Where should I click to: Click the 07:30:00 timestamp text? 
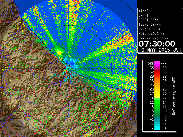click(157, 44)
